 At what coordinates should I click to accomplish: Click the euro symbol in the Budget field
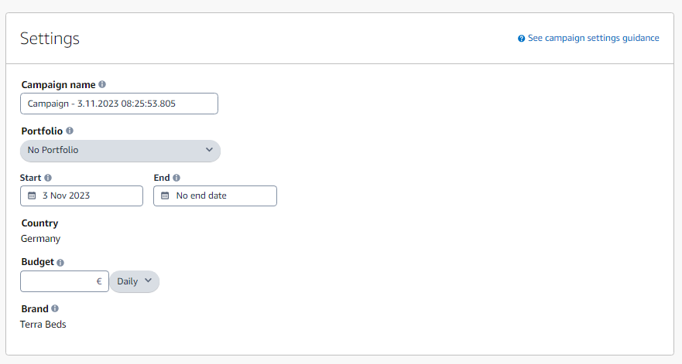[99, 281]
